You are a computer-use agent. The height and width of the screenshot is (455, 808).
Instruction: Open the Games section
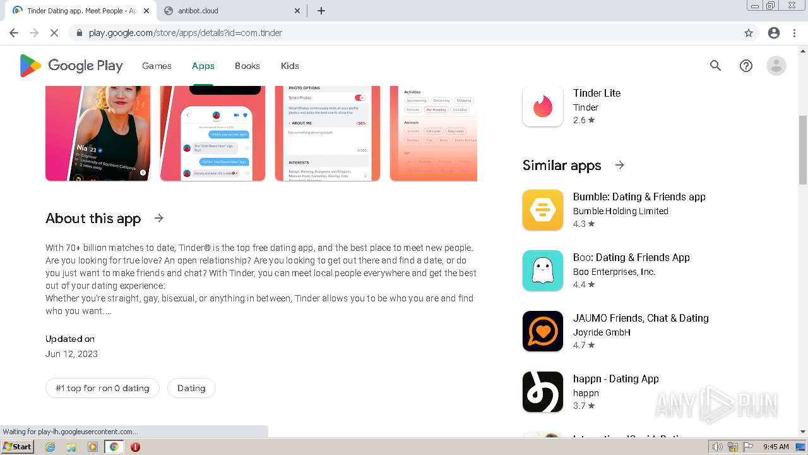click(x=157, y=66)
